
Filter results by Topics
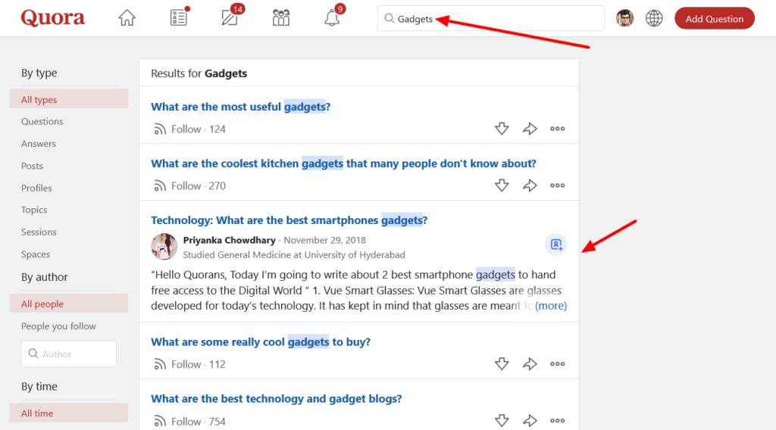click(34, 210)
